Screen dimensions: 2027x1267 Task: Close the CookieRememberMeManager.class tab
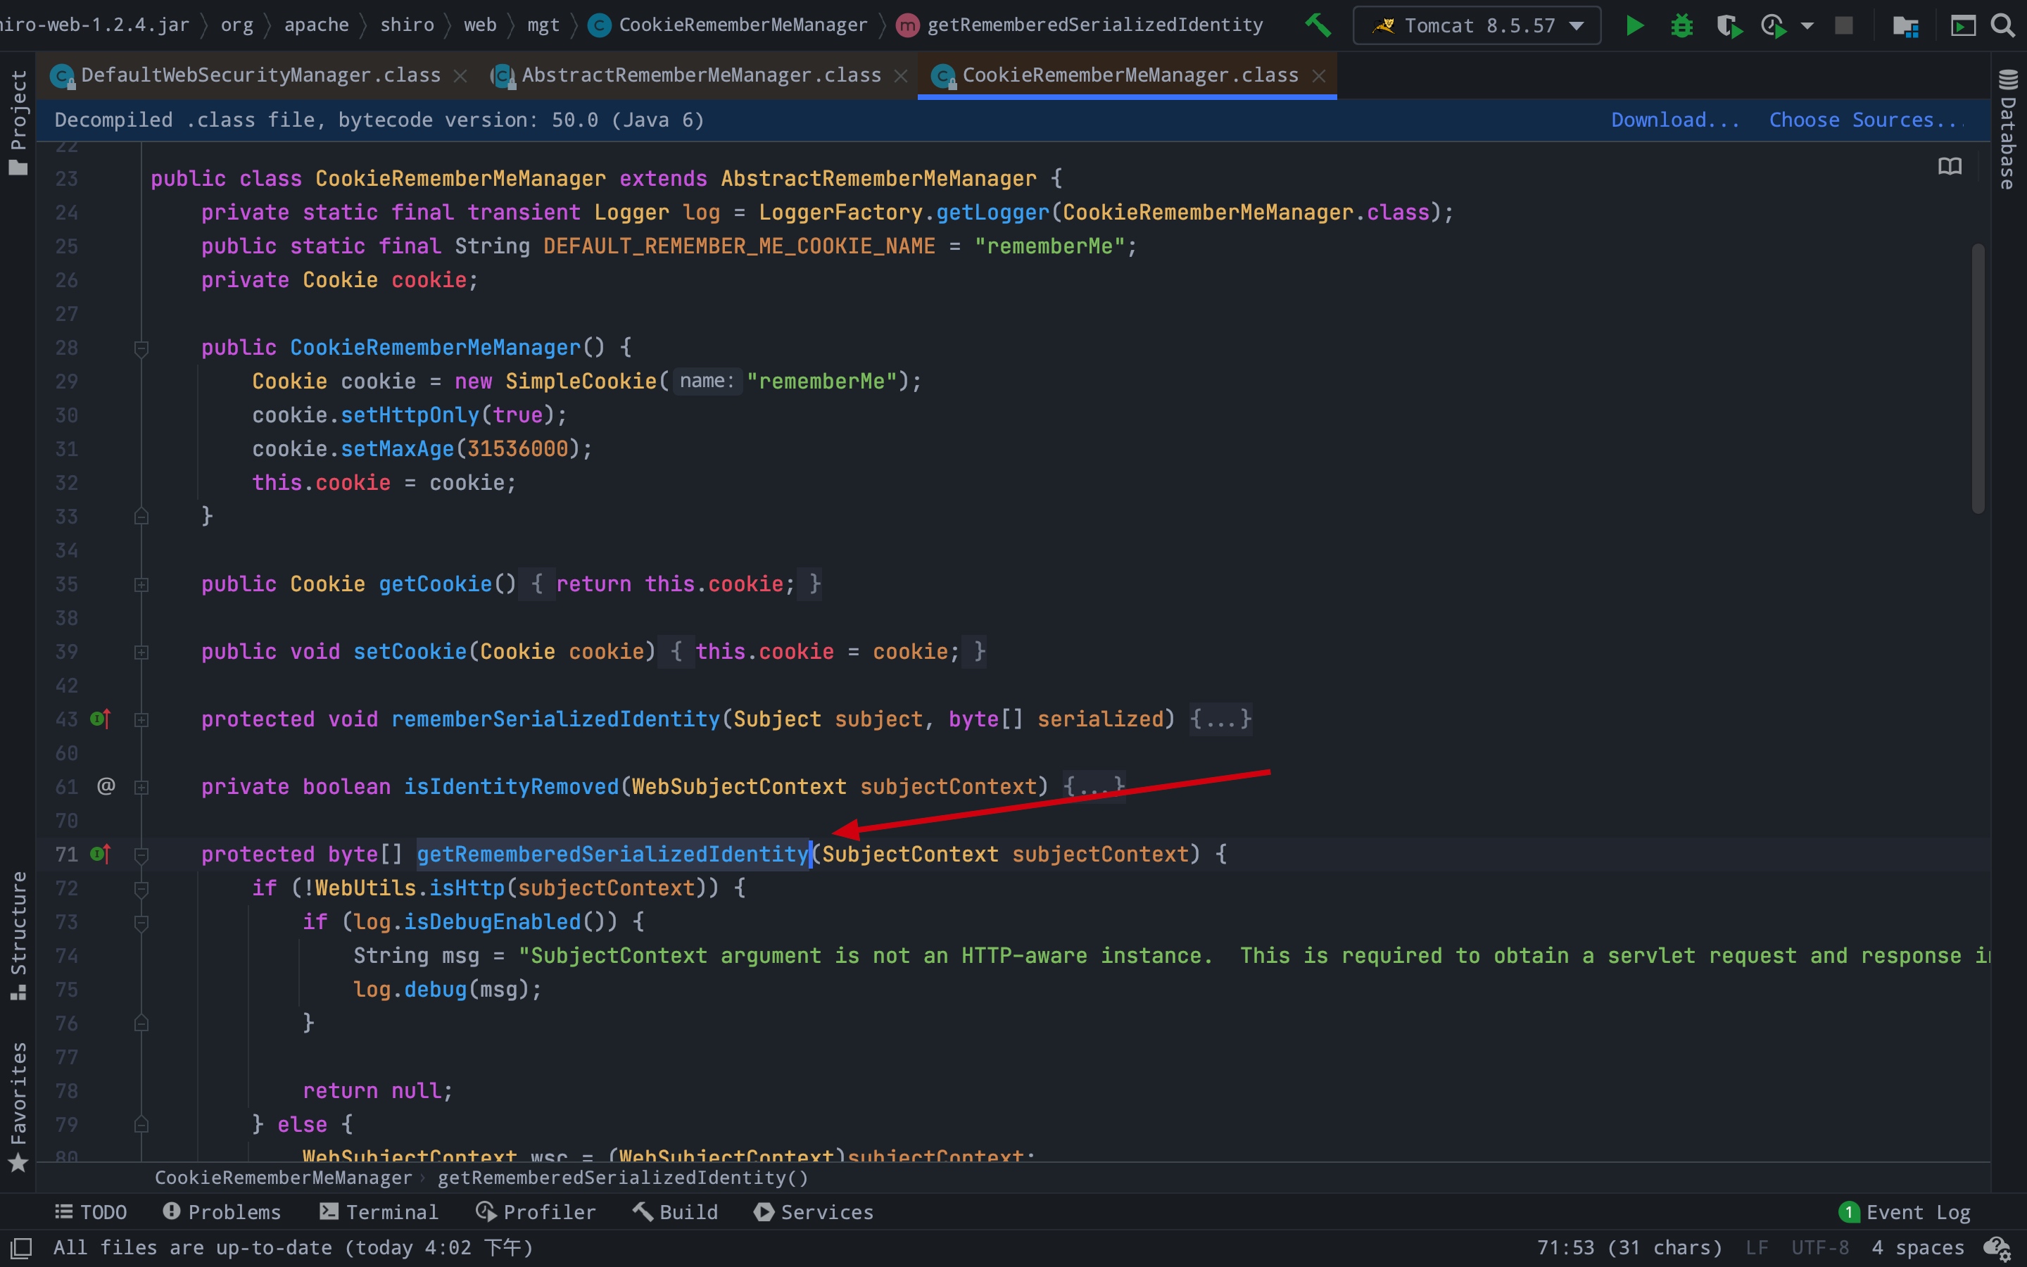(x=1318, y=76)
